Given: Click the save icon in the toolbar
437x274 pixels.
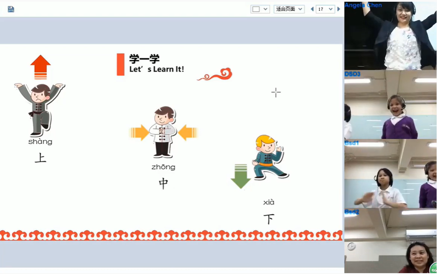Looking at the screenshot, I should click(x=11, y=9).
